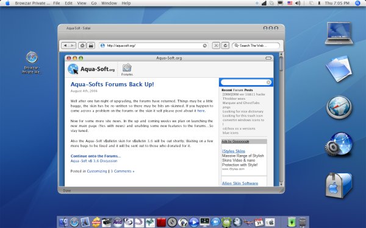Open the Trash in the dock
This screenshot has height=228, width=366.
[303, 222]
